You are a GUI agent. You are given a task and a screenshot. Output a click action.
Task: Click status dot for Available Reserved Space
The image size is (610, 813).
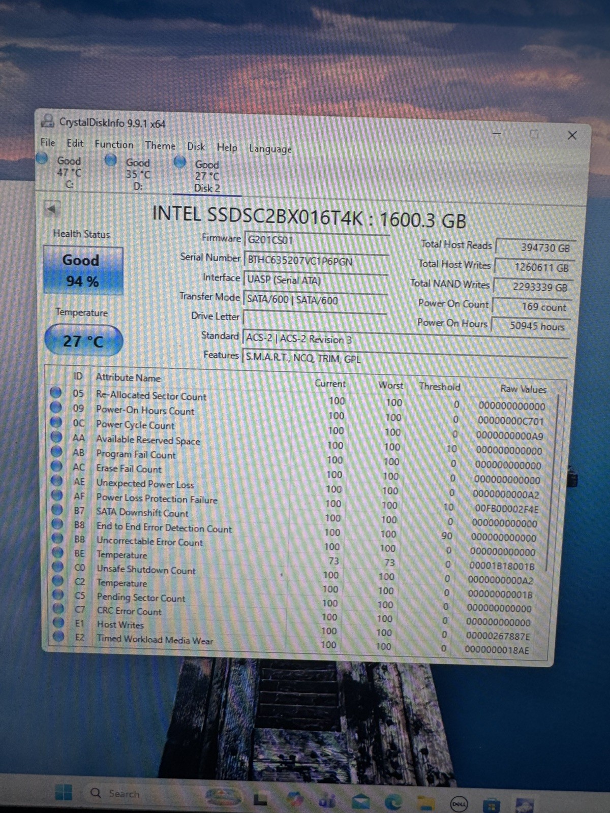pyautogui.click(x=57, y=436)
